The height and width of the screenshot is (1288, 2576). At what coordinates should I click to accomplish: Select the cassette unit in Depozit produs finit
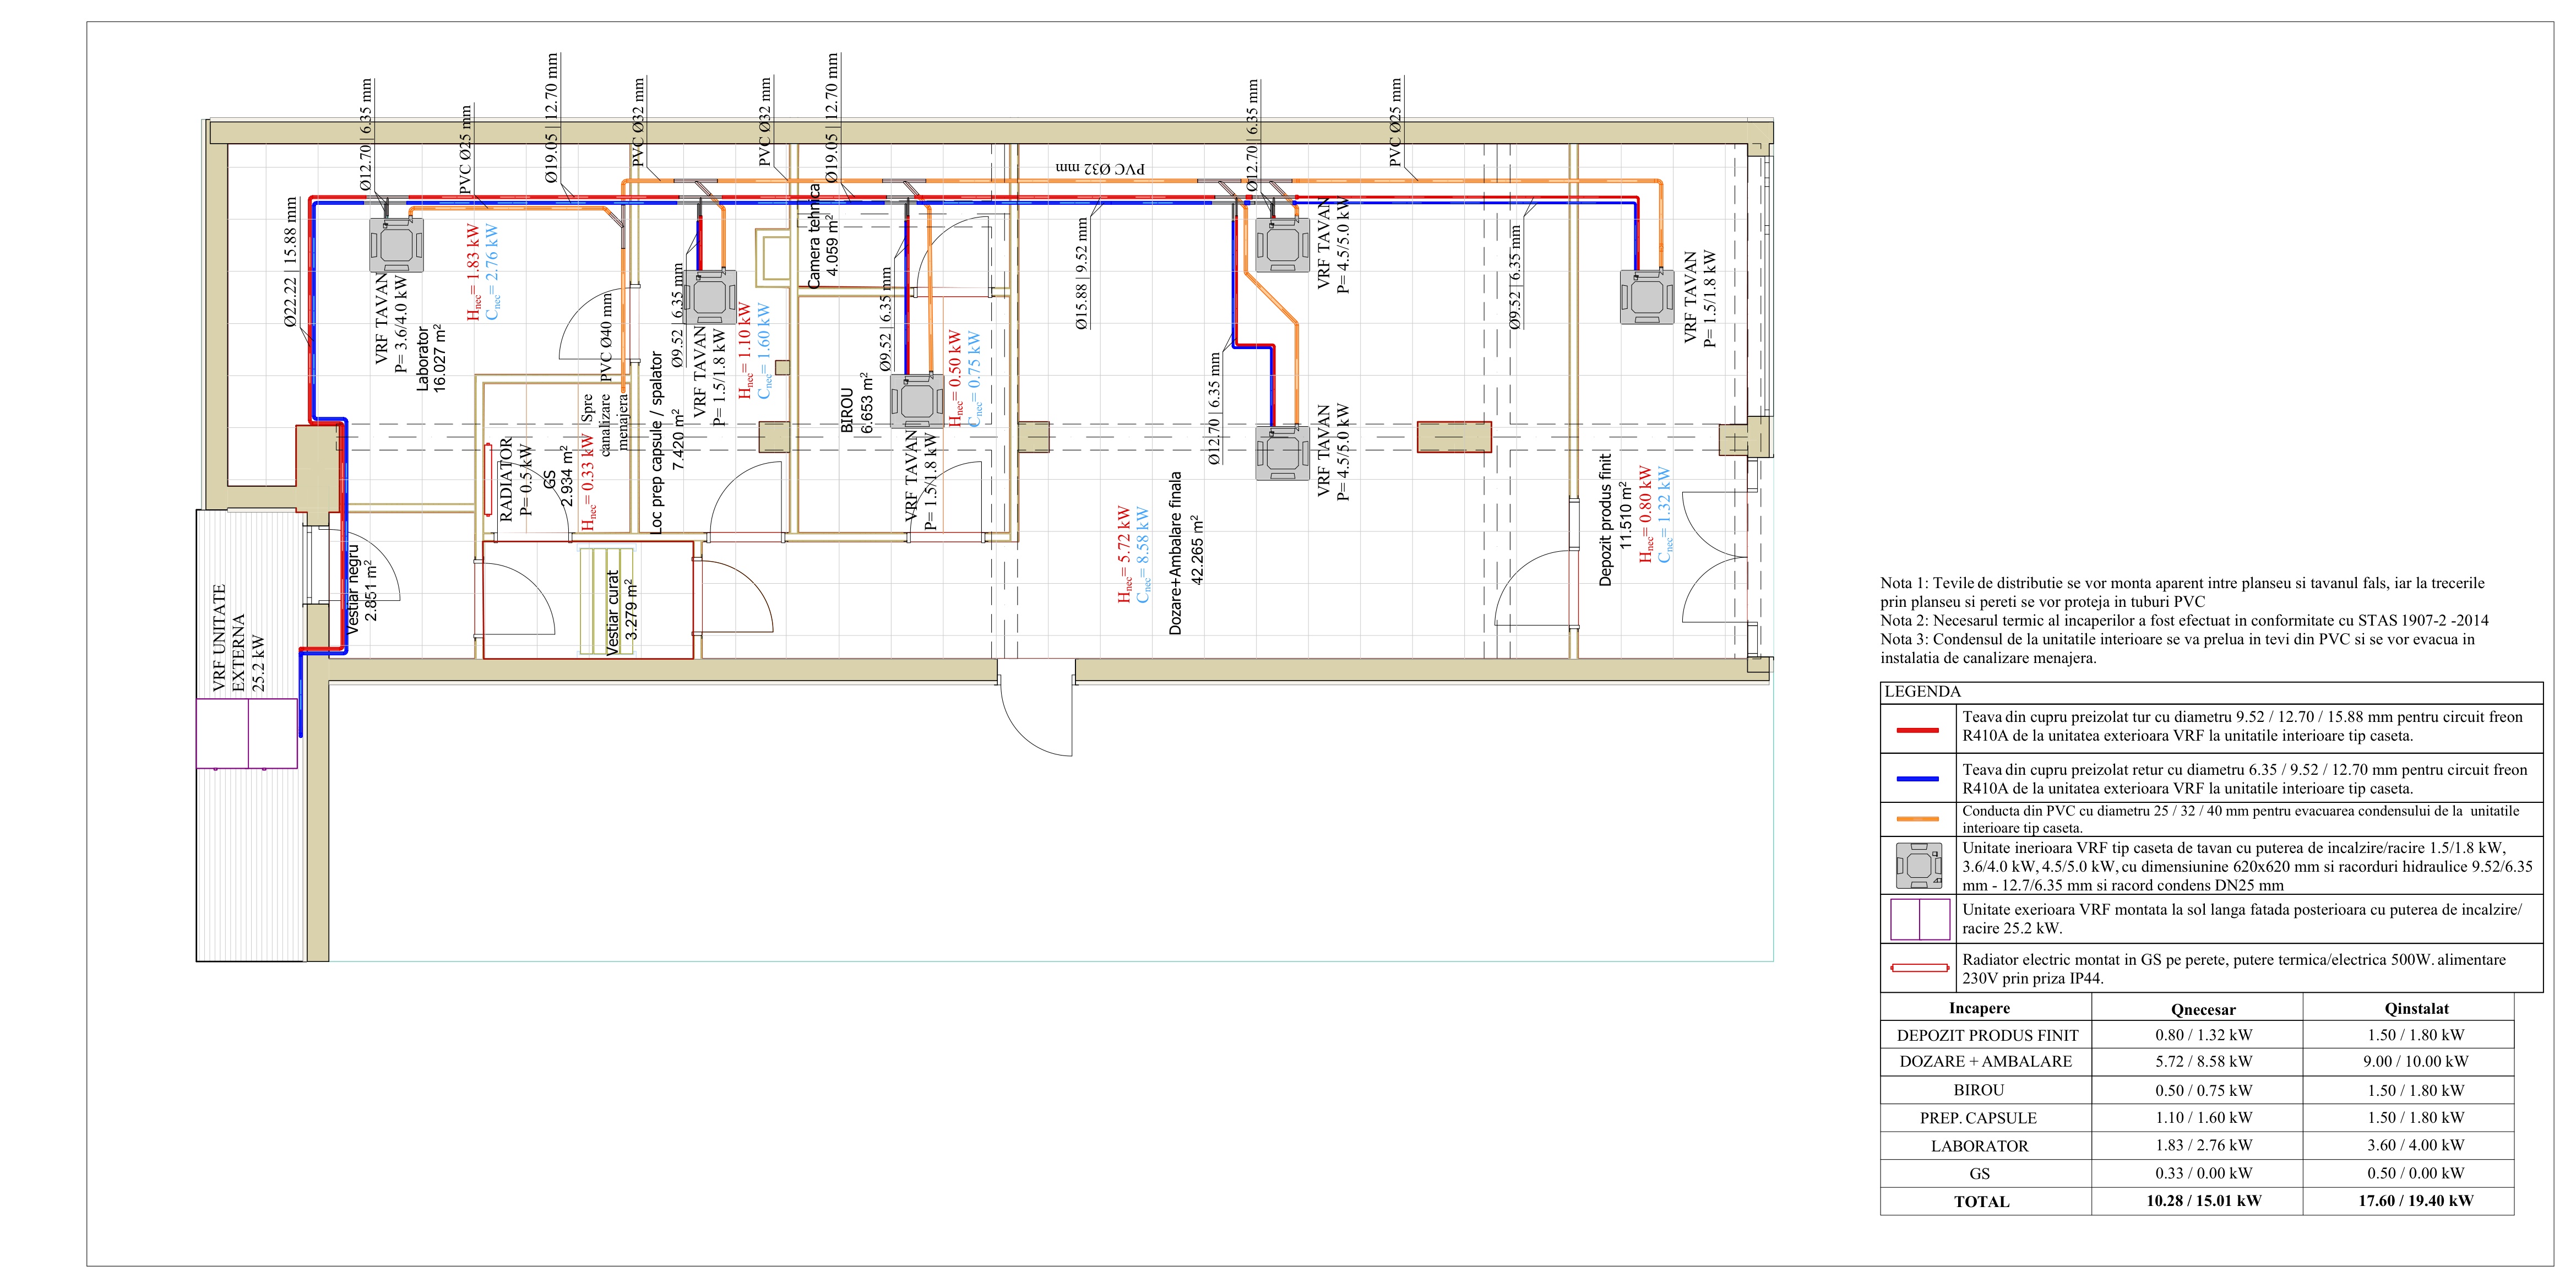(x=1647, y=297)
